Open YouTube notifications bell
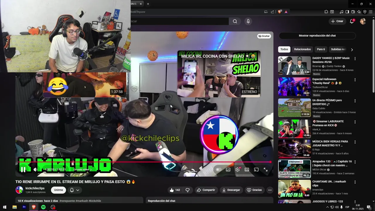 352,21
